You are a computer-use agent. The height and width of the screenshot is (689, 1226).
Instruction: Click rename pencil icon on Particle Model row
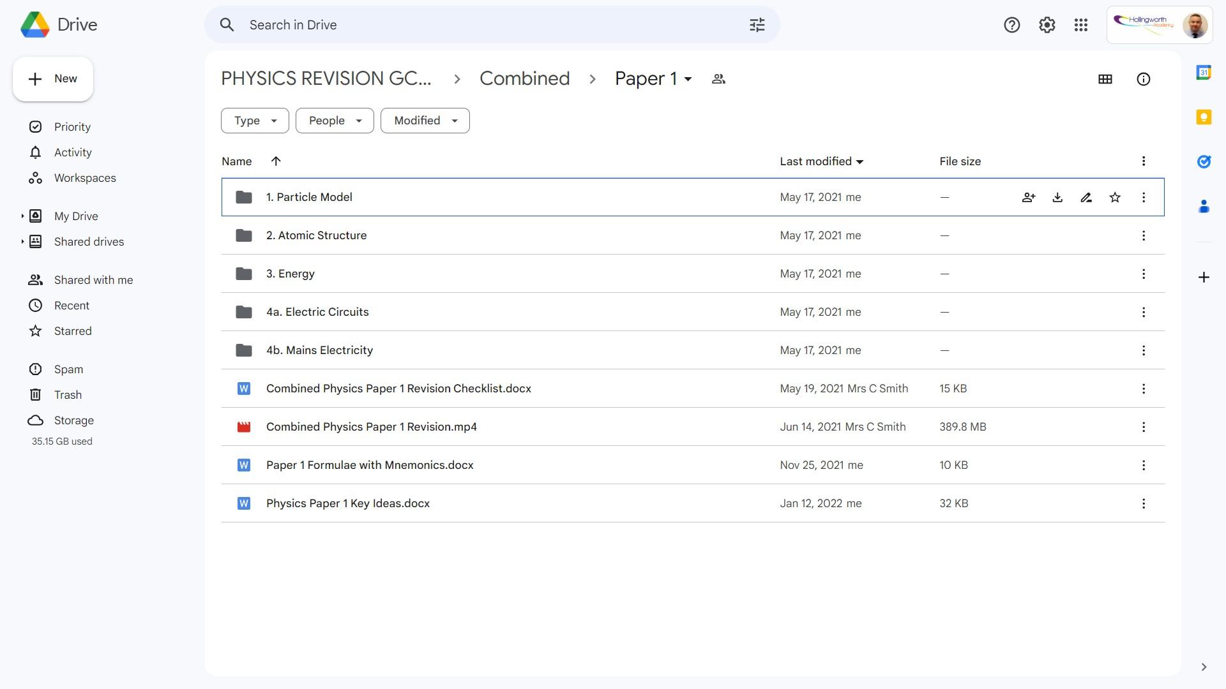click(x=1086, y=197)
